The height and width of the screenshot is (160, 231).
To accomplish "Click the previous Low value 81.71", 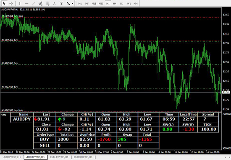I will 146,129.
